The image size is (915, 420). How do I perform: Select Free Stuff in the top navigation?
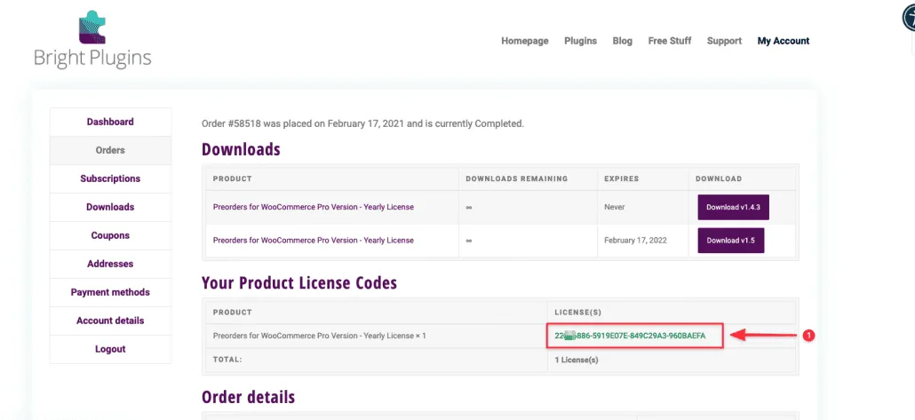669,41
